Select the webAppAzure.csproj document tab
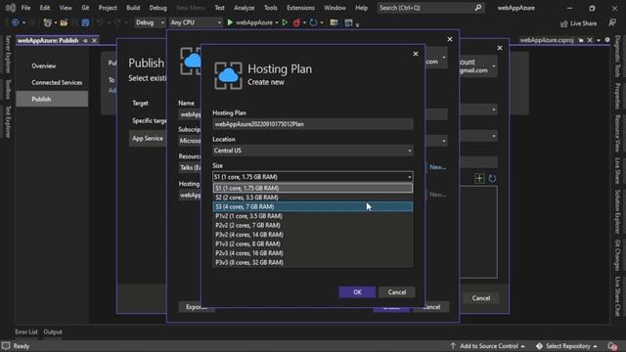Image resolution: width=626 pixels, height=352 pixels. coord(547,40)
